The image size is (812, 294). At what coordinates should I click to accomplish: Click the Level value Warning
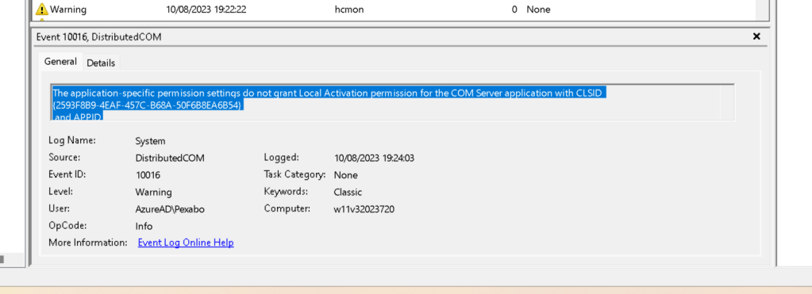153,193
